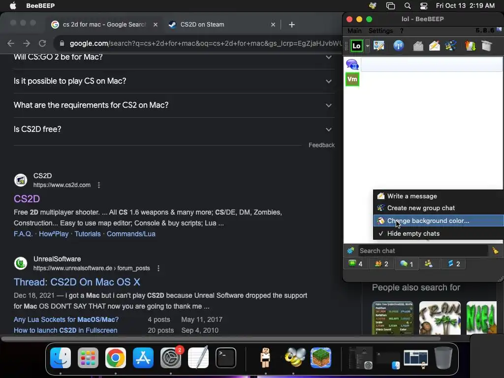The image size is (504, 378).
Task: Click the create group chat toolbar icon
Action: [x=451, y=46]
